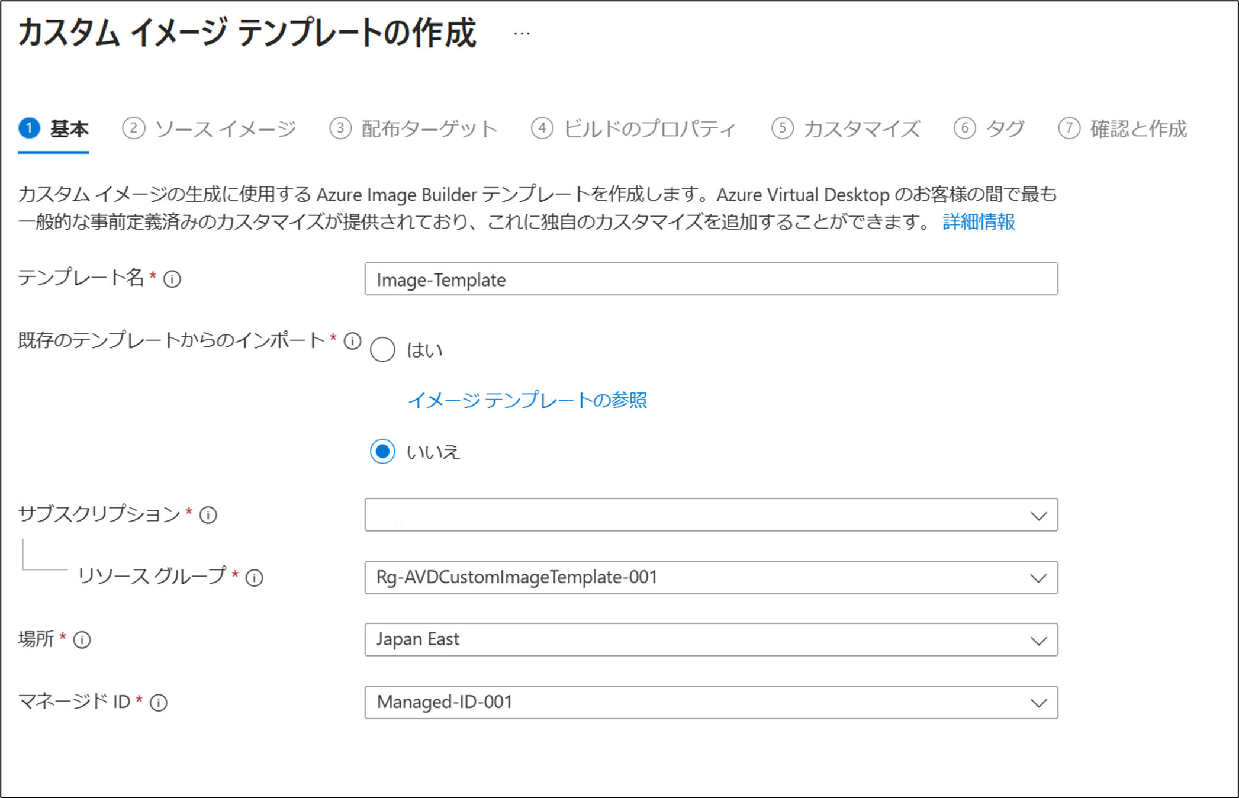Screen dimensions: 1239x798
Task: Click info icon next to 場所
Action: click(x=82, y=639)
